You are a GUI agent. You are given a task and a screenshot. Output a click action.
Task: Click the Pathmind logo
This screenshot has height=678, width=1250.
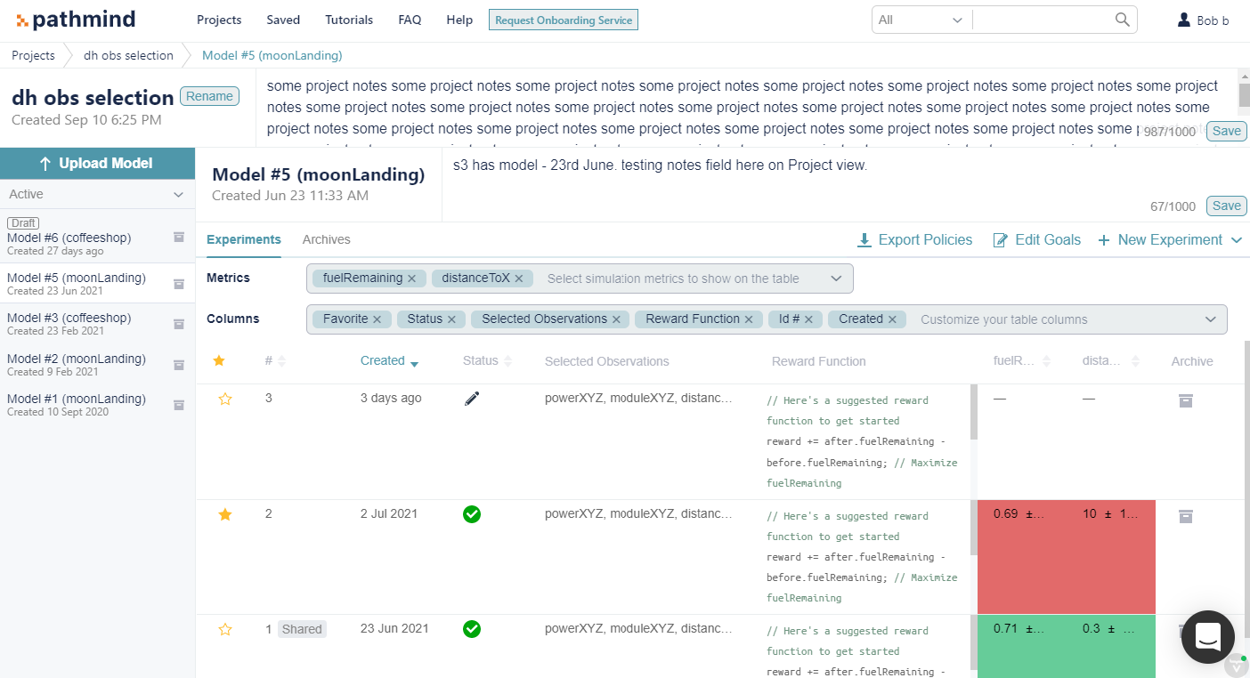[x=76, y=20]
